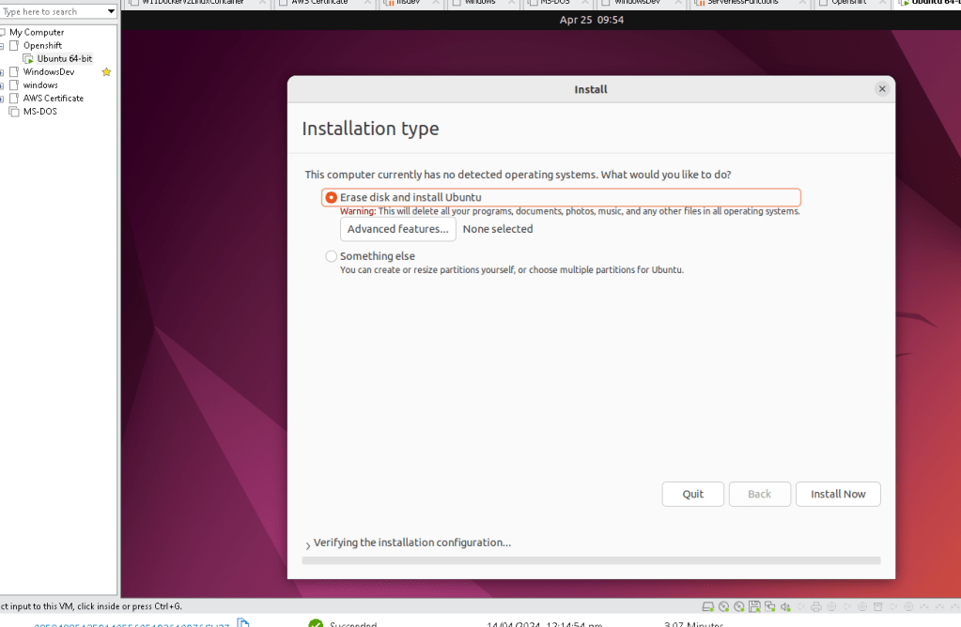This screenshot has height=627, width=961.
Task: Click the hard disk device status icon
Action: pyautogui.click(x=708, y=606)
